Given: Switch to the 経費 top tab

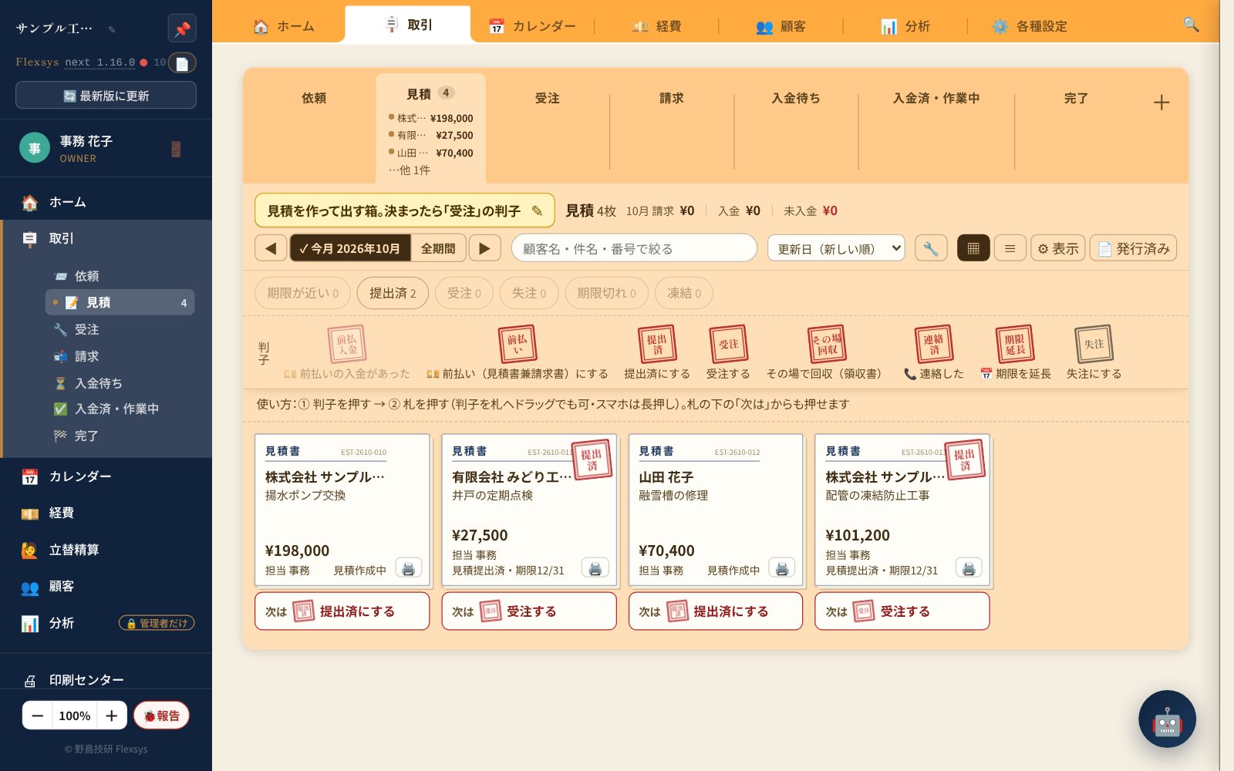Looking at the screenshot, I should click(657, 26).
